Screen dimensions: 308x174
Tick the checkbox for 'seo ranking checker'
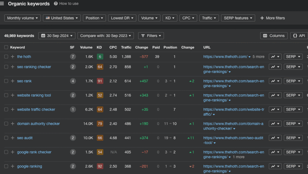(6, 67)
